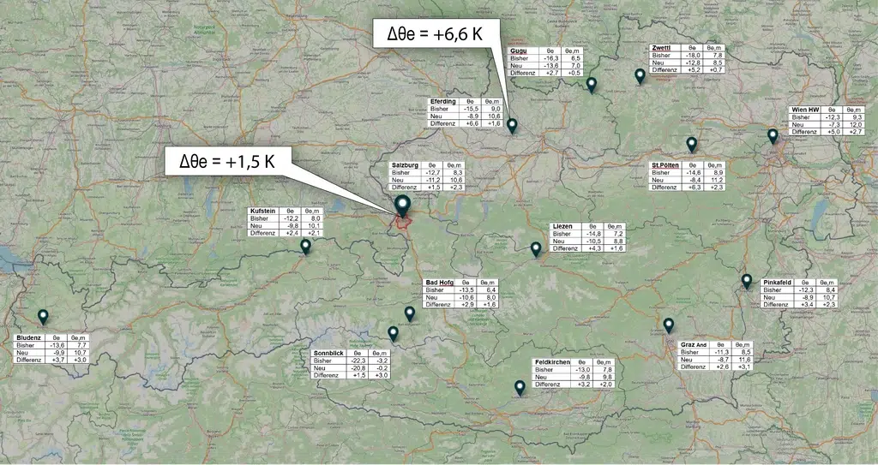Image resolution: width=878 pixels, height=465 pixels.
Task: Select the Pinkafeld map pin
Action: pos(747,282)
